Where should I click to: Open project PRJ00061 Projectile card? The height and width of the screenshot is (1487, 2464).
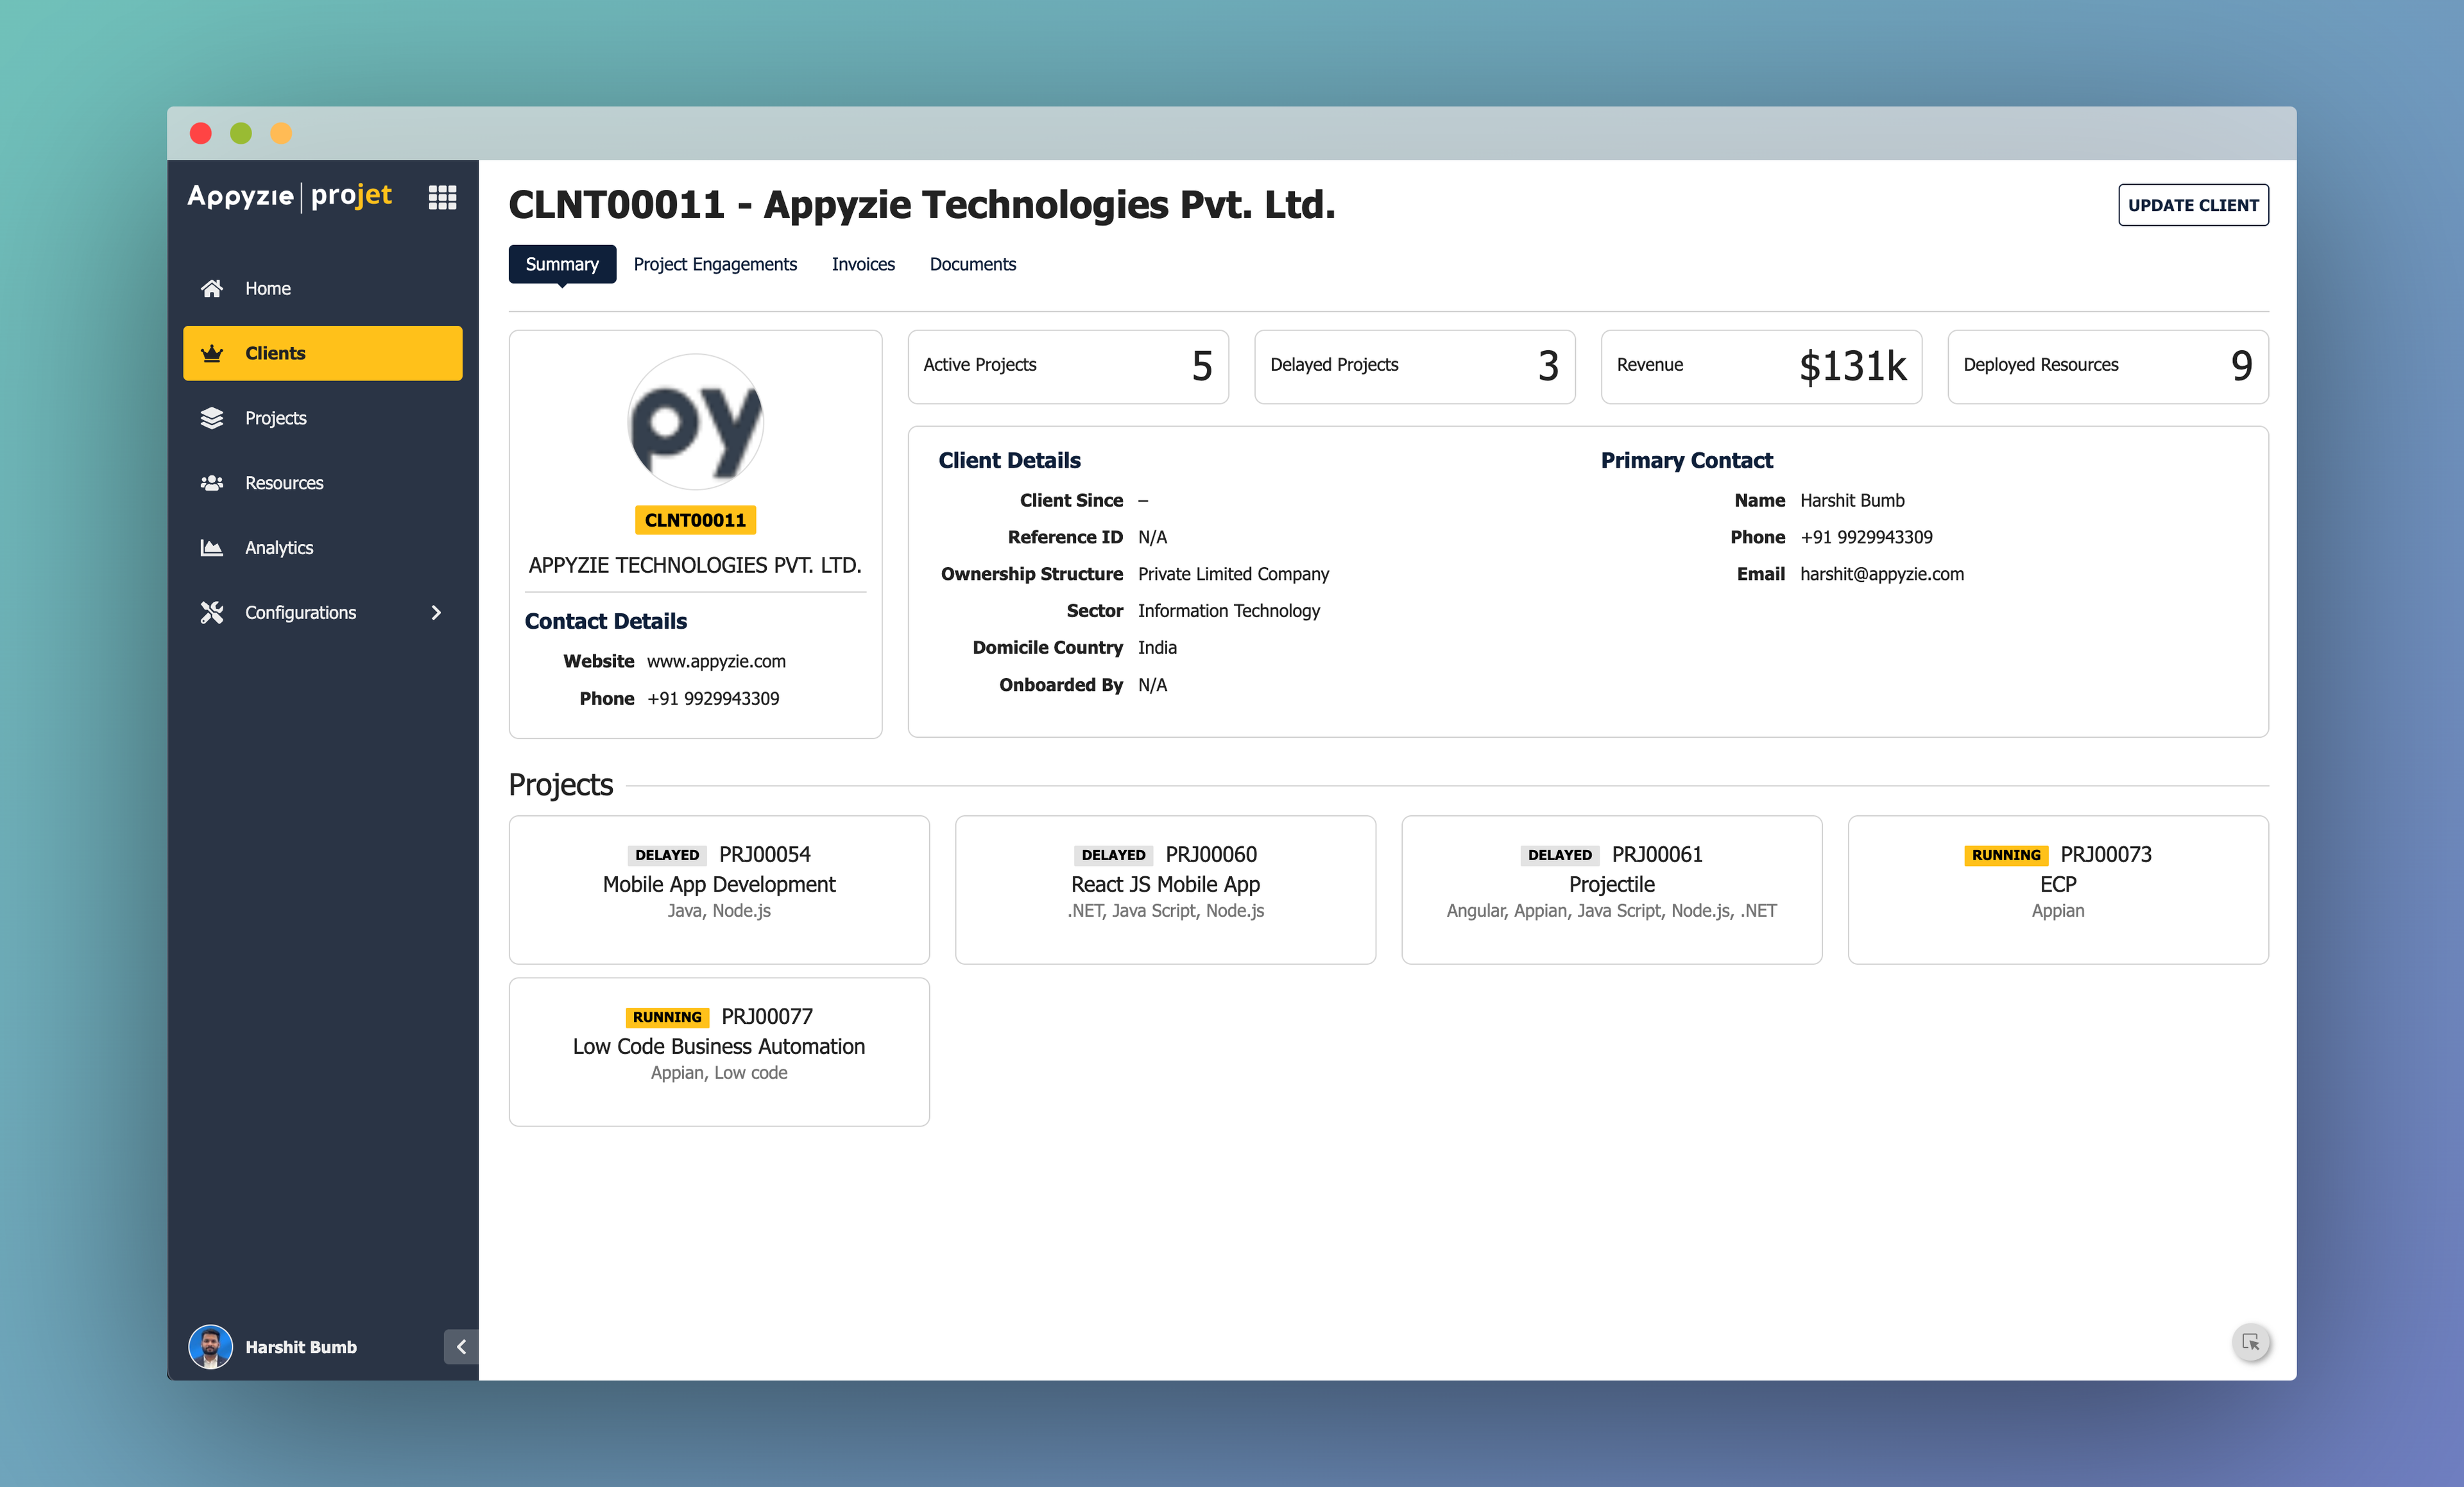pyautogui.click(x=1612, y=890)
